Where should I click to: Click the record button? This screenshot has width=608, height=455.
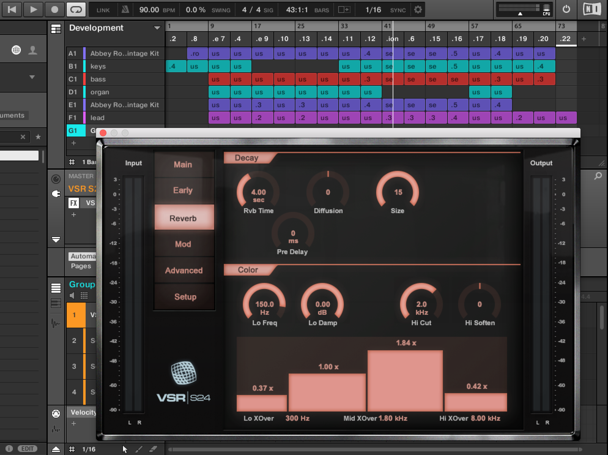(54, 9)
